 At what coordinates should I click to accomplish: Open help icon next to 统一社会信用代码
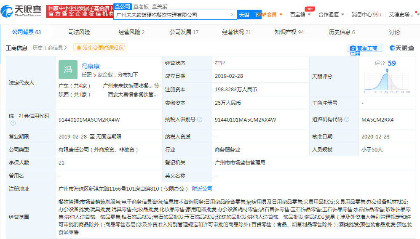(x=13, y=123)
